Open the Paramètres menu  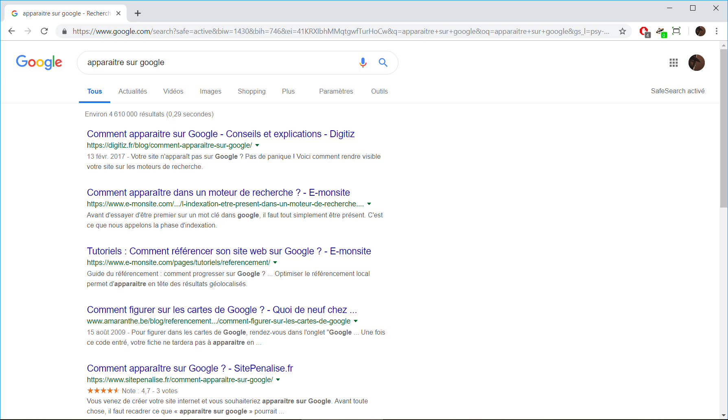pos(336,91)
